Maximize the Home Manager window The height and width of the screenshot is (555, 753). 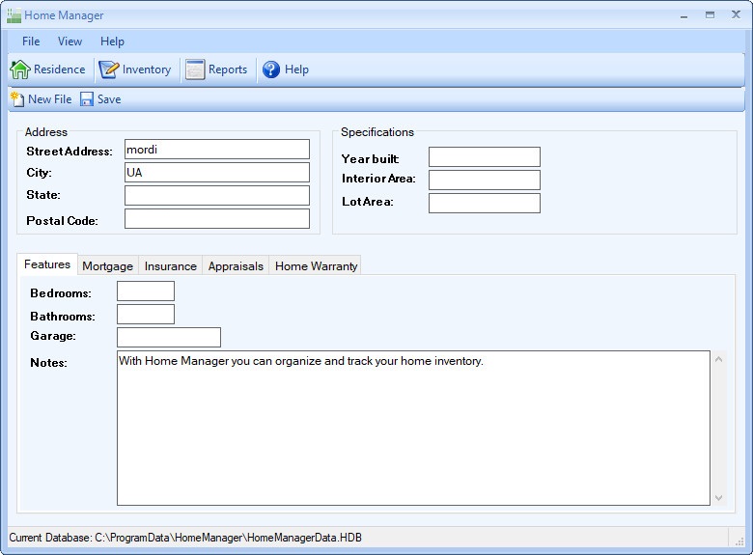(x=710, y=15)
